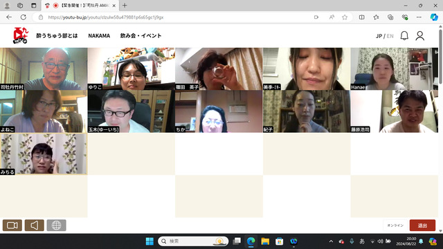Click the youtu-bu site logo
This screenshot has height=249, width=443.
20,35
